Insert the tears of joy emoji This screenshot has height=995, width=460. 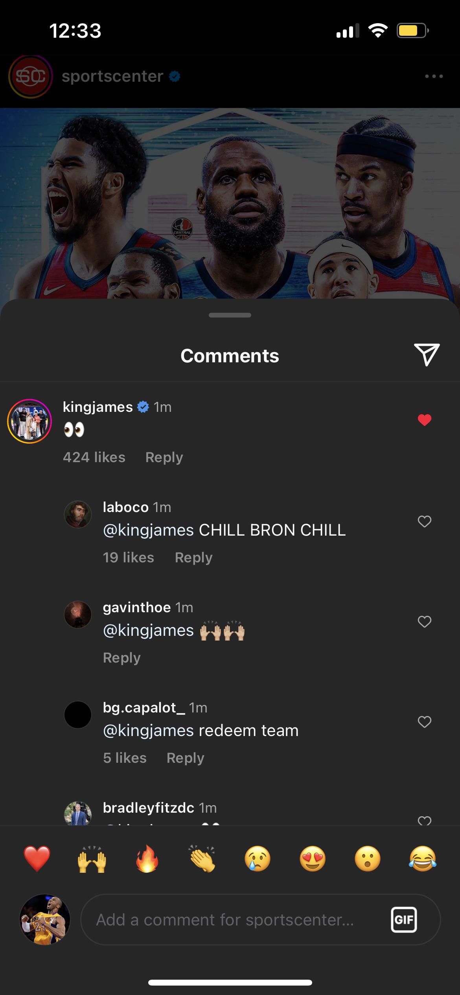point(423,859)
